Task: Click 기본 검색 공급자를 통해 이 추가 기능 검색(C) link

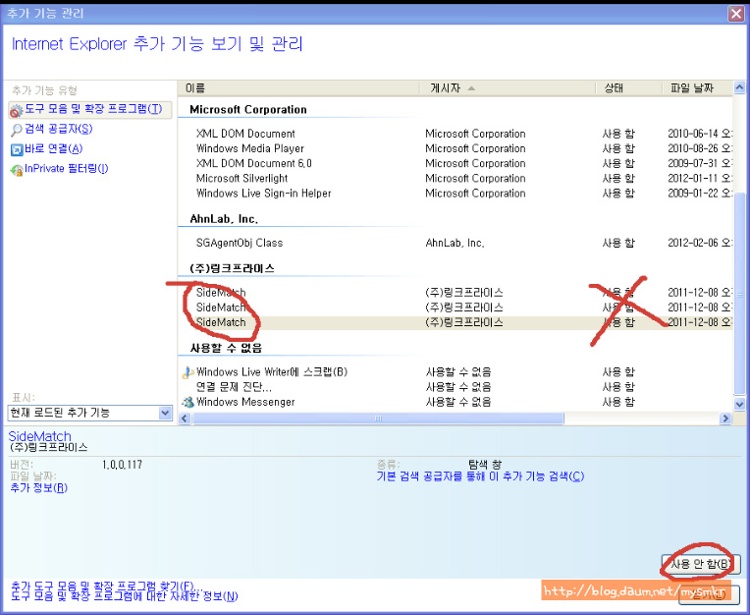Action: click(480, 476)
